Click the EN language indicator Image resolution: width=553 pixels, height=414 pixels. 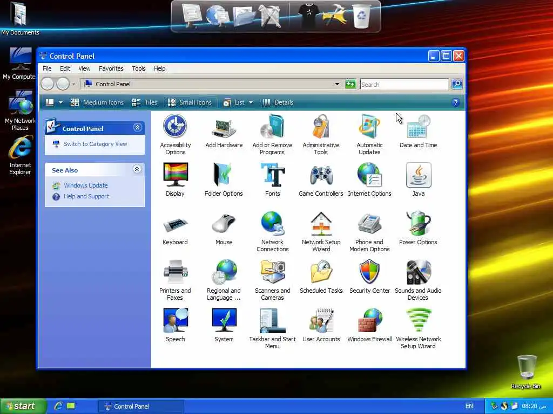point(469,406)
